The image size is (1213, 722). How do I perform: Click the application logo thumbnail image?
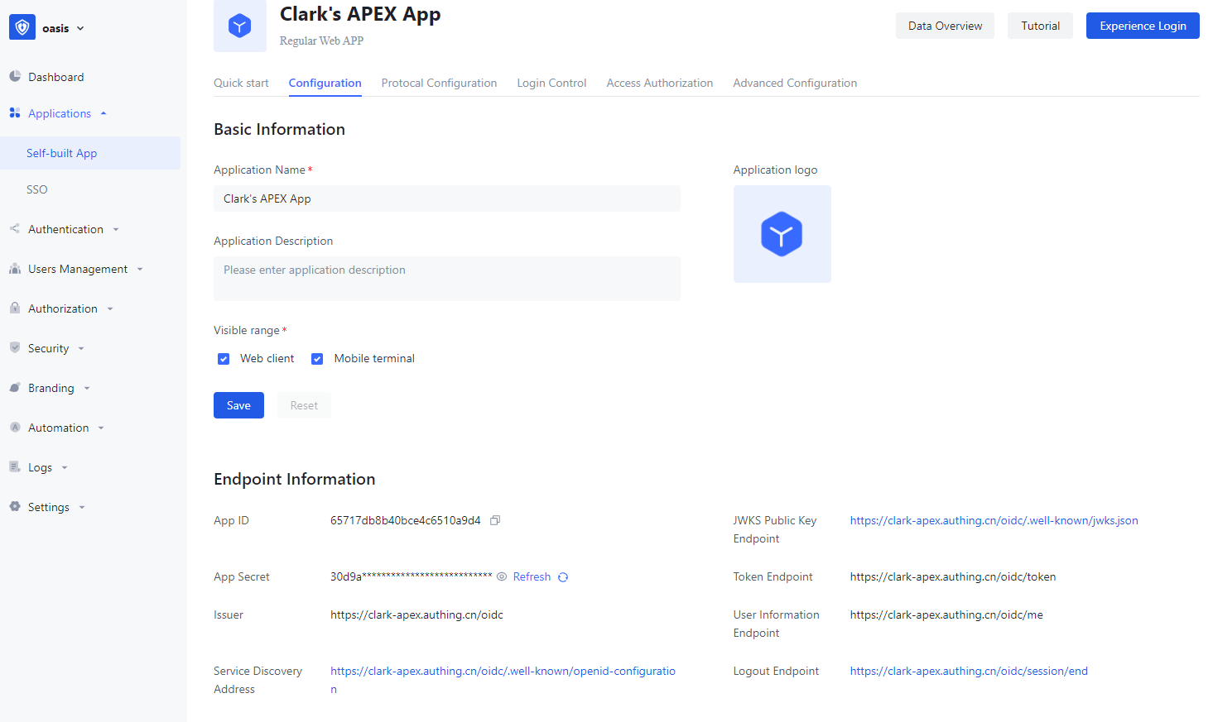[x=782, y=234]
